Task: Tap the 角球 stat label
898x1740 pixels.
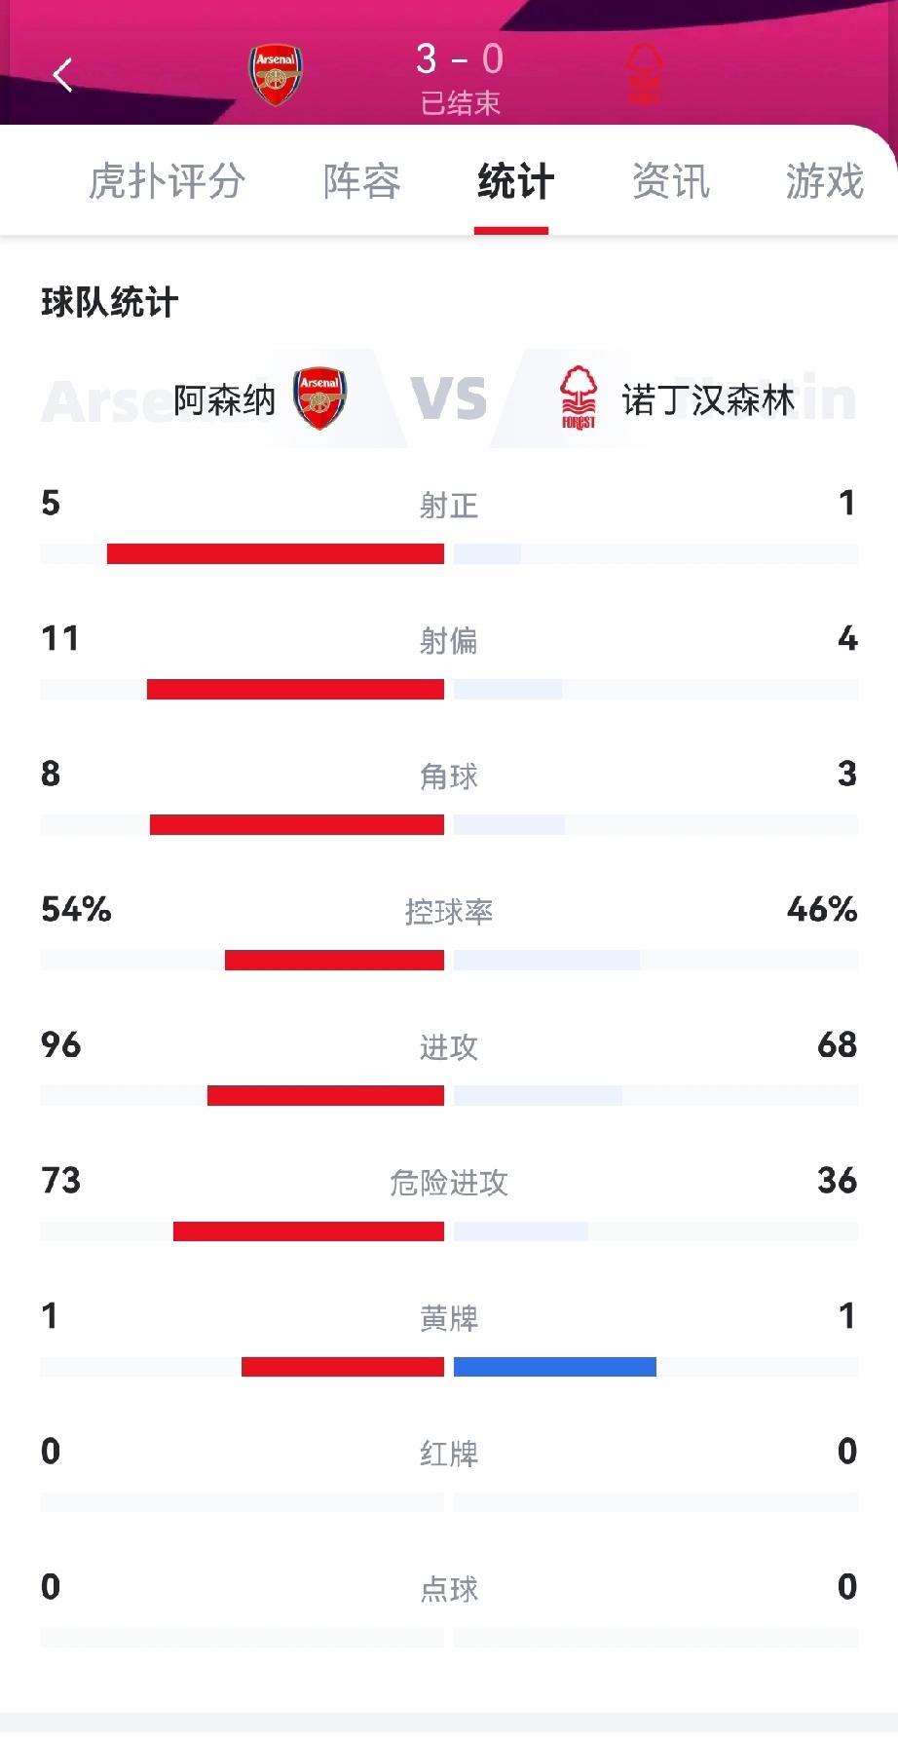Action: point(449,776)
